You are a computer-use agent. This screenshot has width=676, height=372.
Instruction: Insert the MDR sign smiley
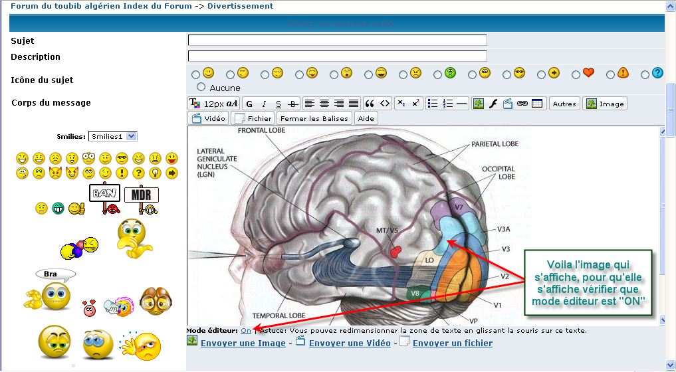[x=142, y=200]
